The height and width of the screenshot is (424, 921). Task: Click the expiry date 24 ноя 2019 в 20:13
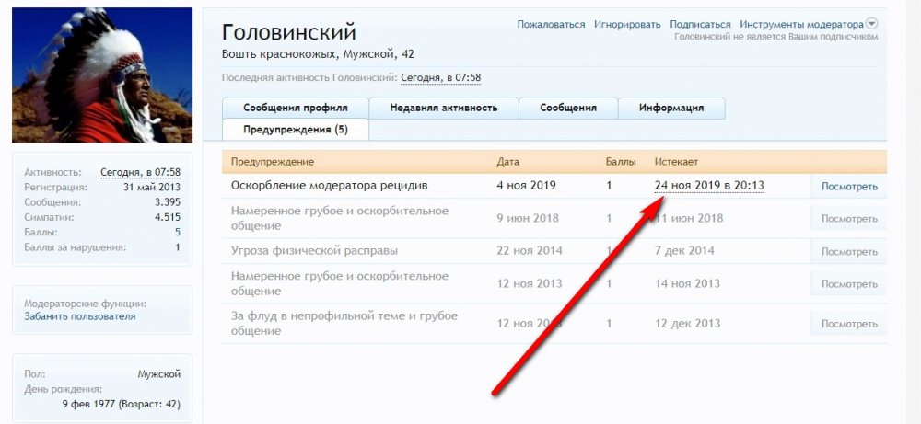tap(709, 186)
